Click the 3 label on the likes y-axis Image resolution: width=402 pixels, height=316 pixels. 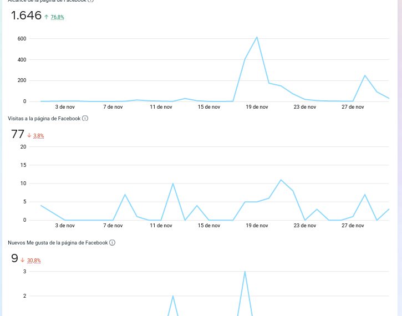click(24, 272)
